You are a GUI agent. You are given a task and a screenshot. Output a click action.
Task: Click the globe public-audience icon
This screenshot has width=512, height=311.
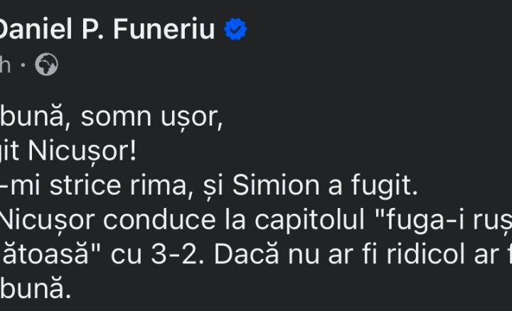(x=46, y=65)
